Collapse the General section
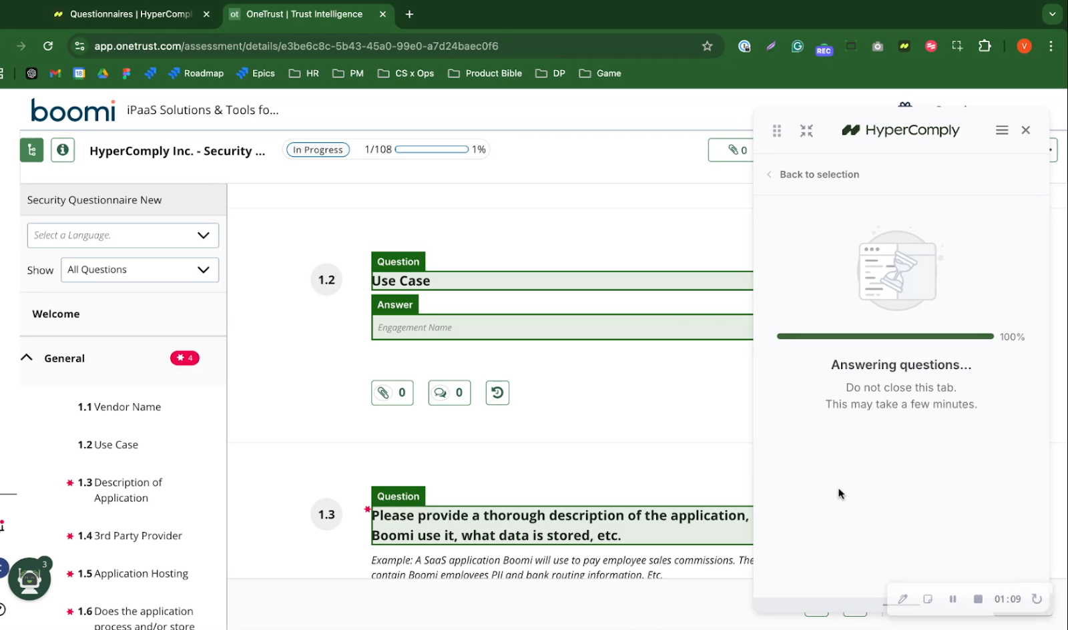The height and width of the screenshot is (630, 1068). click(27, 358)
